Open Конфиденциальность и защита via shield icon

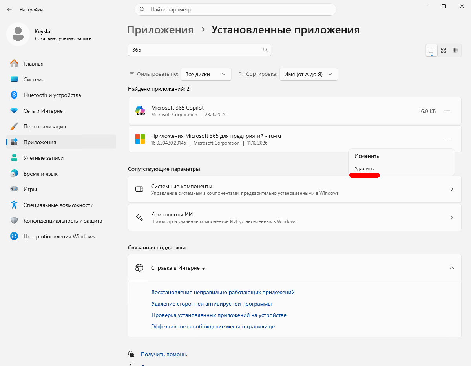point(14,221)
